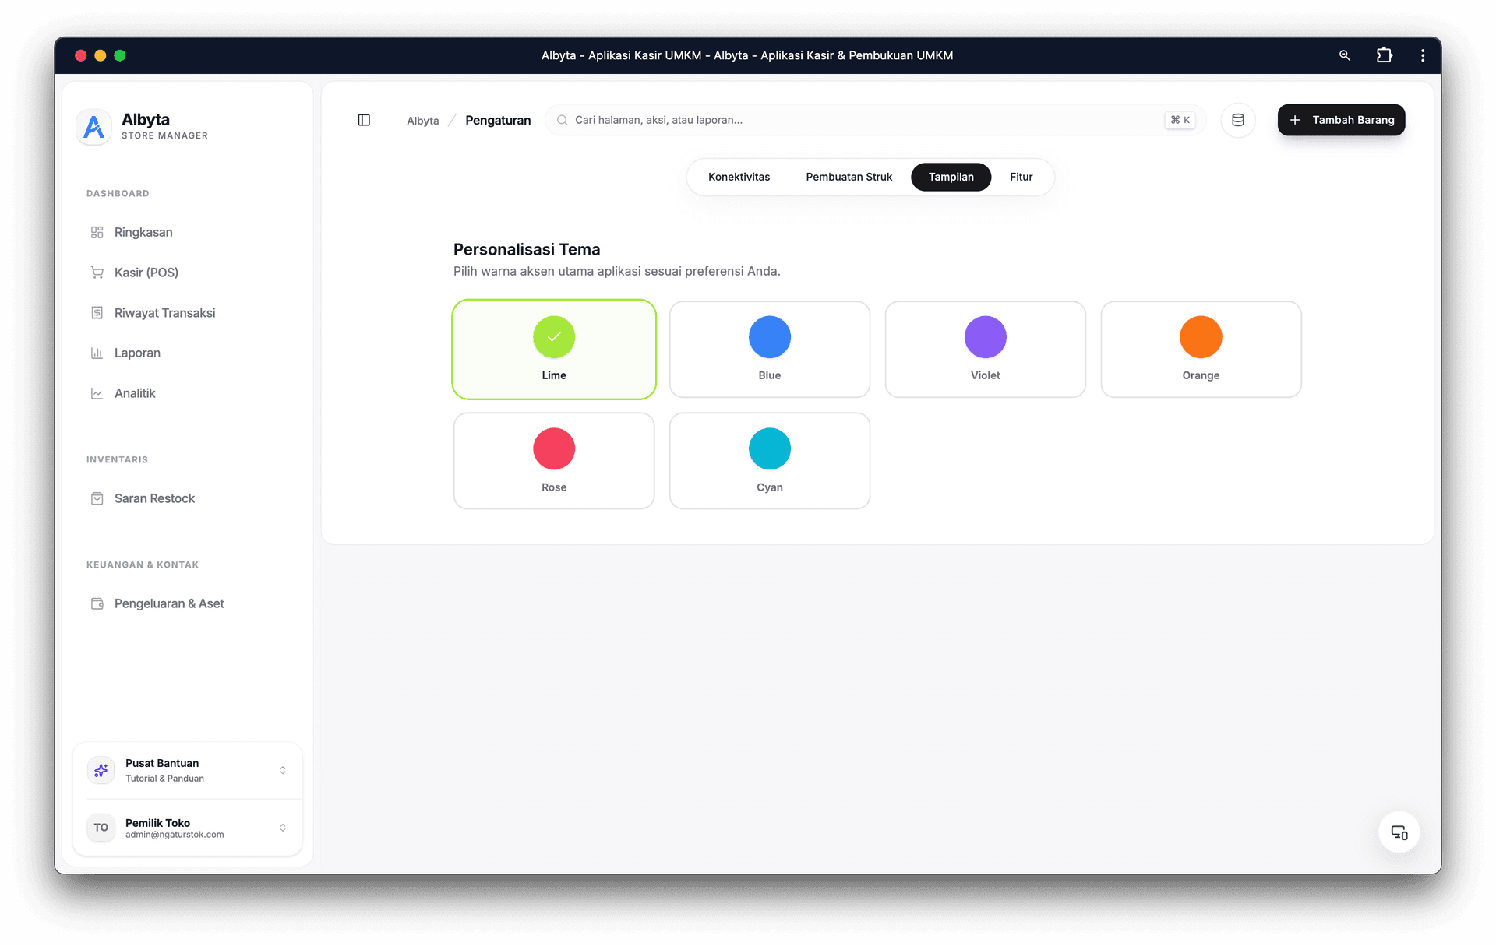Click the Pengeluaran & Aset wallet icon
Screen dimensions: 1496x946
(97, 603)
